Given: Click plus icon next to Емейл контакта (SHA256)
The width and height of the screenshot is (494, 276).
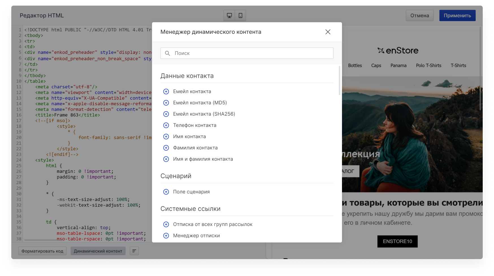Looking at the screenshot, I should tap(166, 114).
